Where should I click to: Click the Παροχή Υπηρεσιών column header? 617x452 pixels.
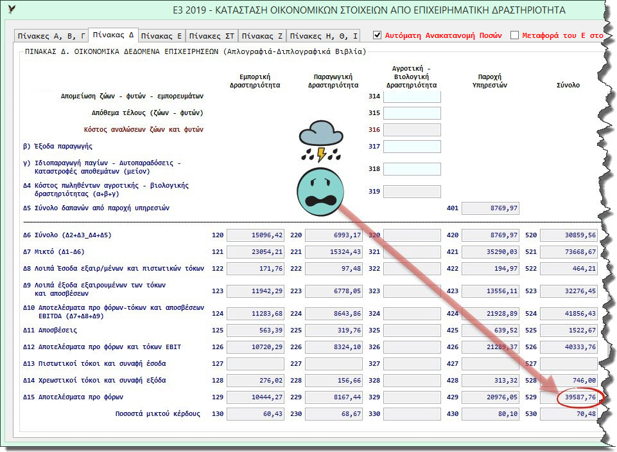[x=490, y=81]
